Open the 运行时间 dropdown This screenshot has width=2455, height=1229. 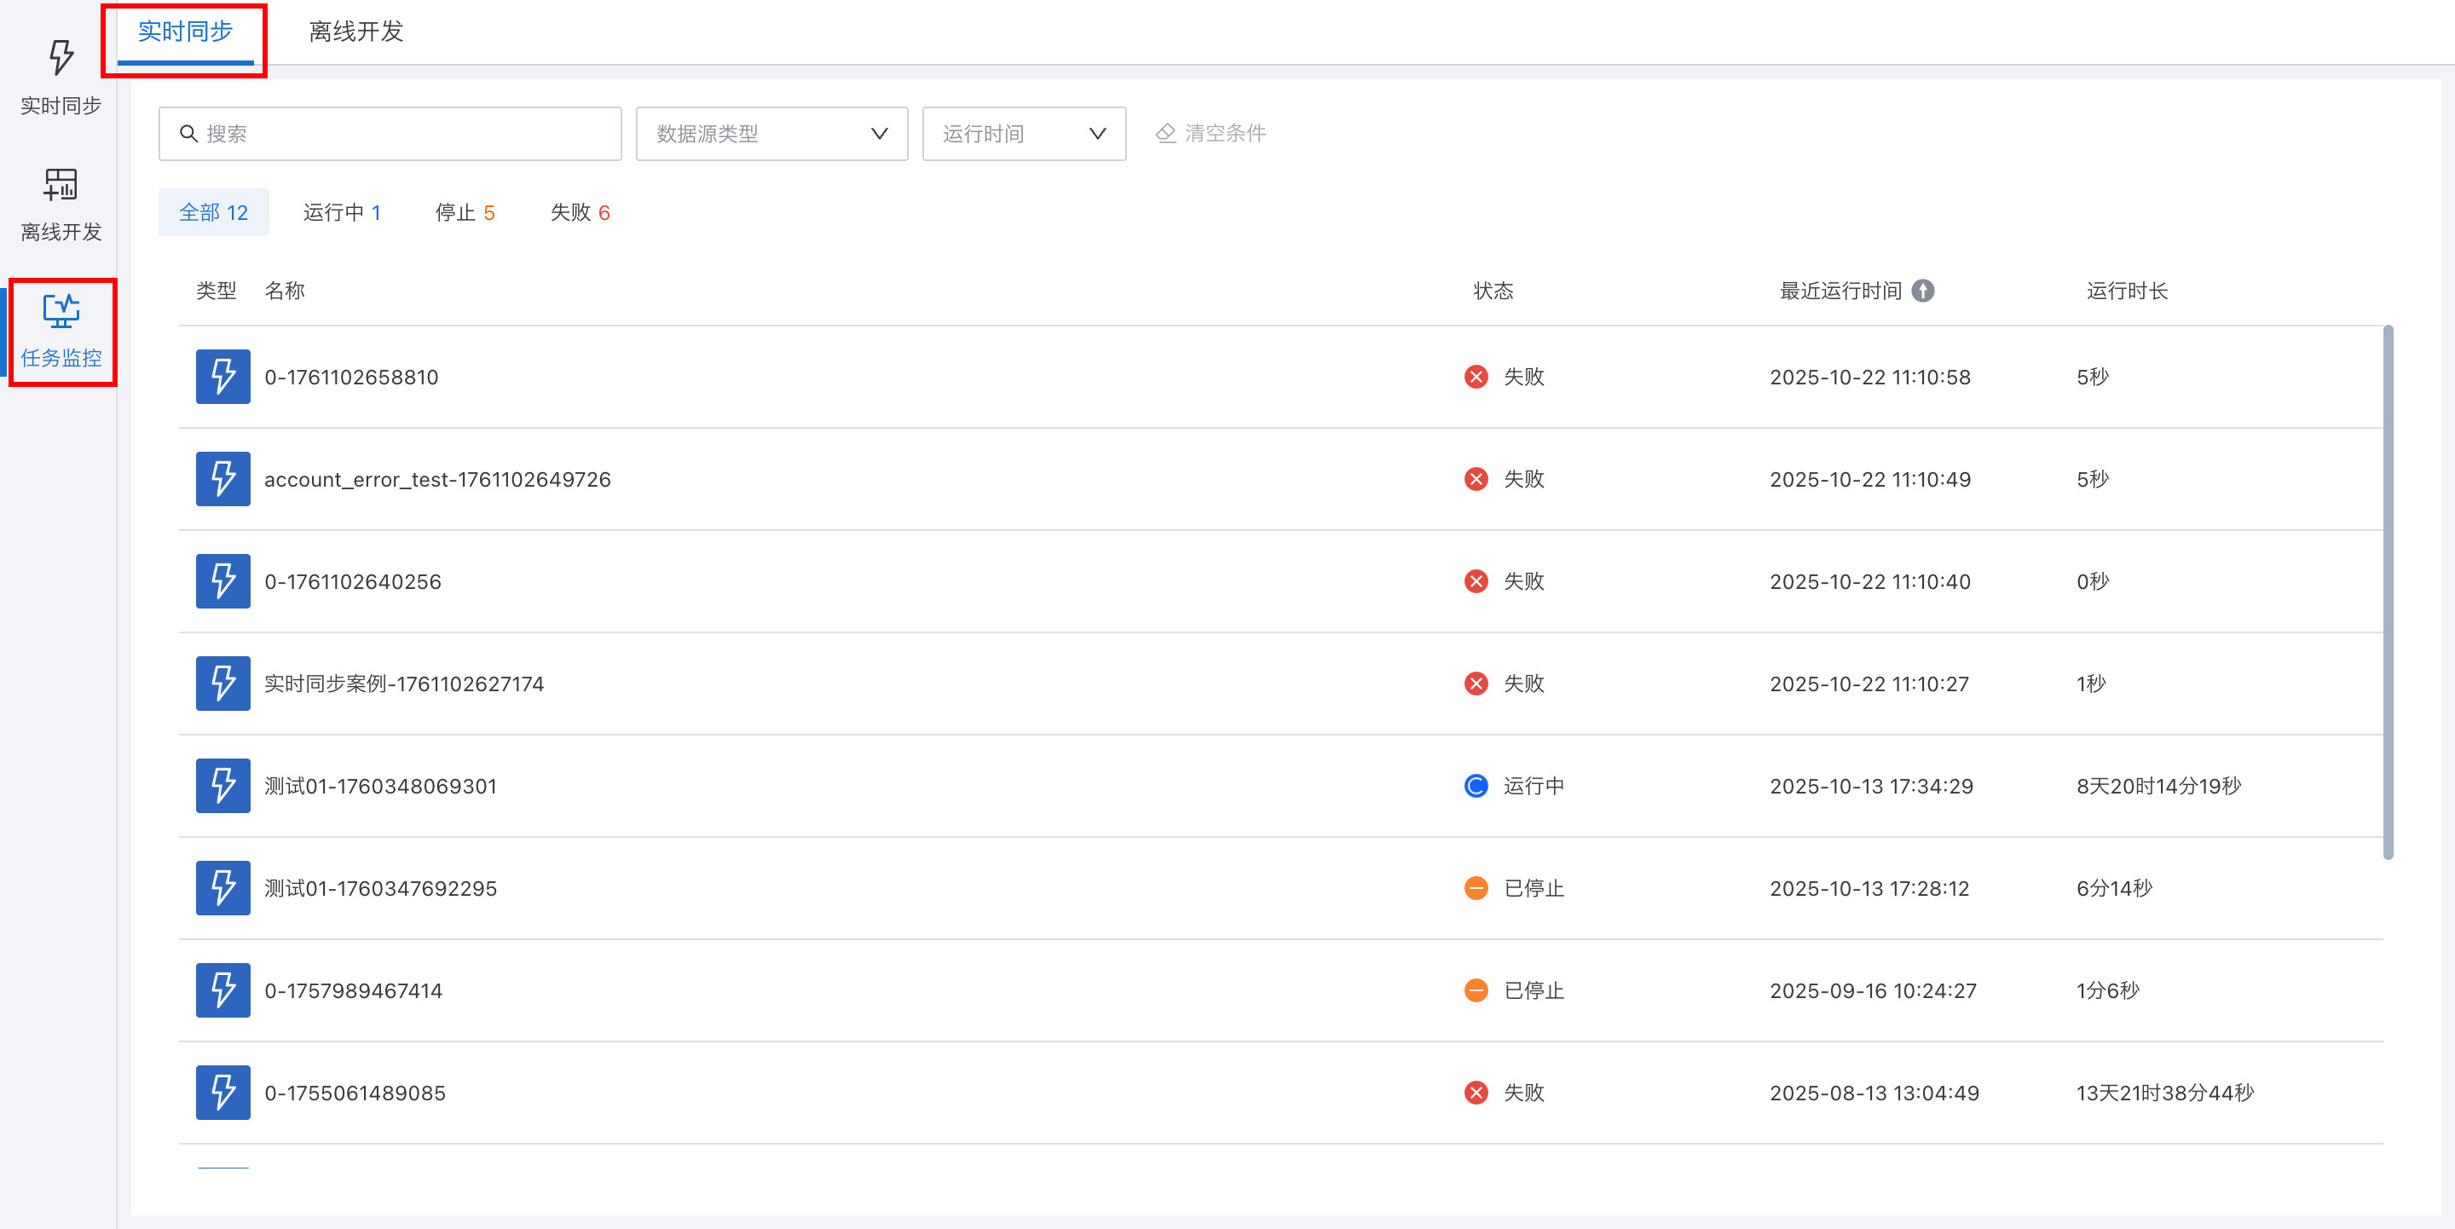pos(1023,133)
